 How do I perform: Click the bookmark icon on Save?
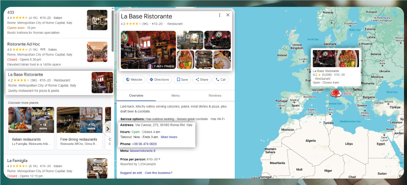click(178, 80)
